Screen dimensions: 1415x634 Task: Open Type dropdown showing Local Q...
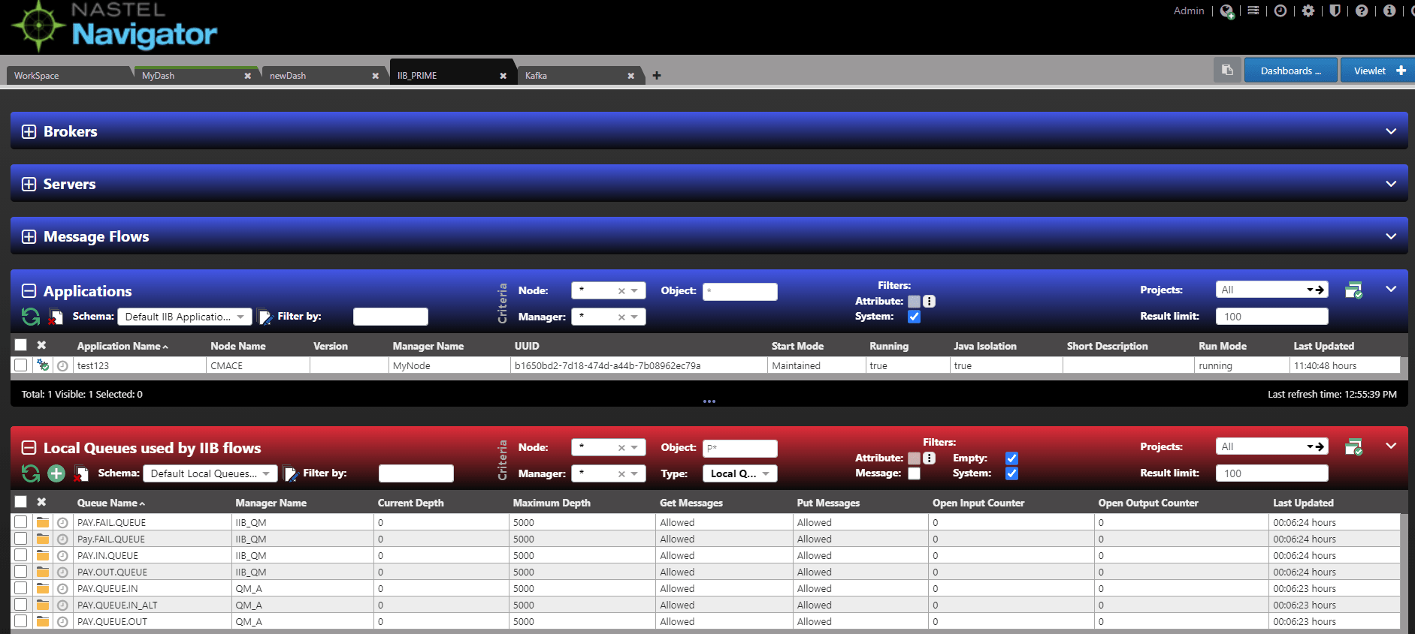(740, 473)
